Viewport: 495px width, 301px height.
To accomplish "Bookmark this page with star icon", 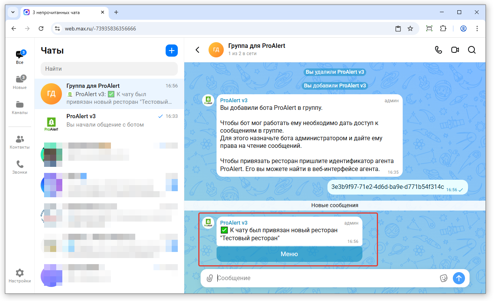I will tap(410, 29).
